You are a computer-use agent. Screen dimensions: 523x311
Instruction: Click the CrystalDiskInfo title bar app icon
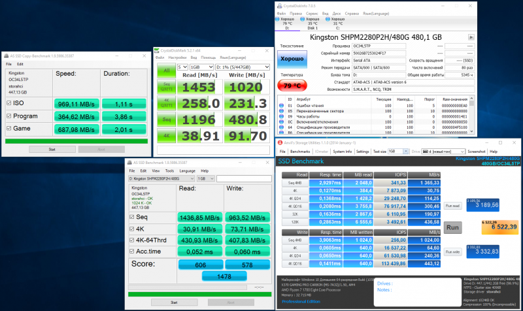280,6
